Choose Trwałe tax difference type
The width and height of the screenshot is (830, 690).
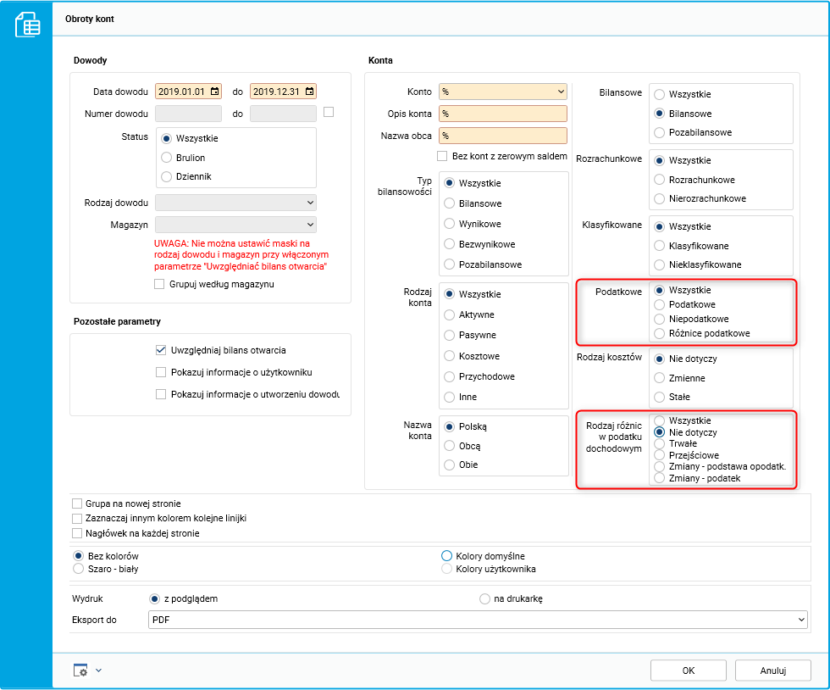[660, 443]
